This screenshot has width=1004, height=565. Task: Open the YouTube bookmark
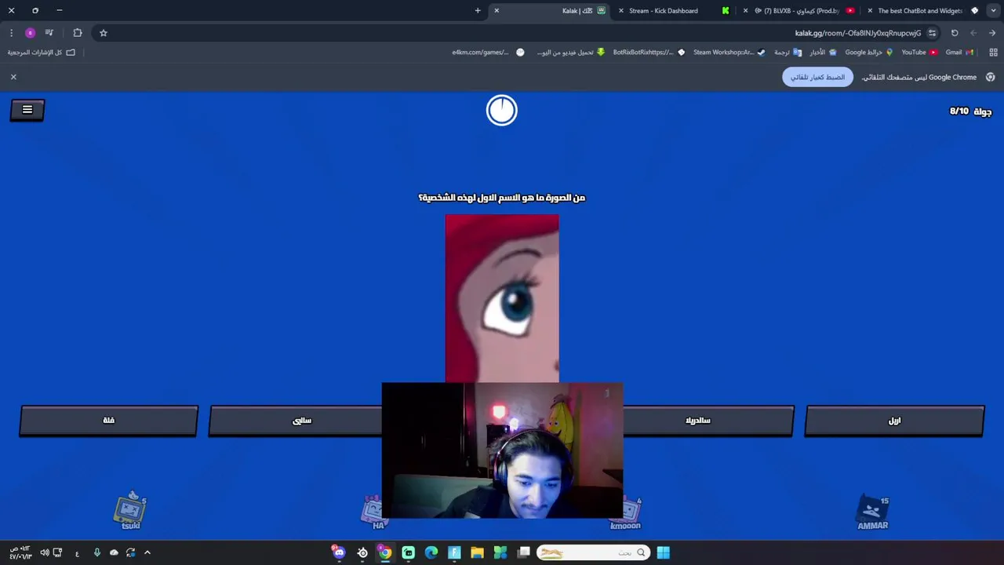point(919,53)
